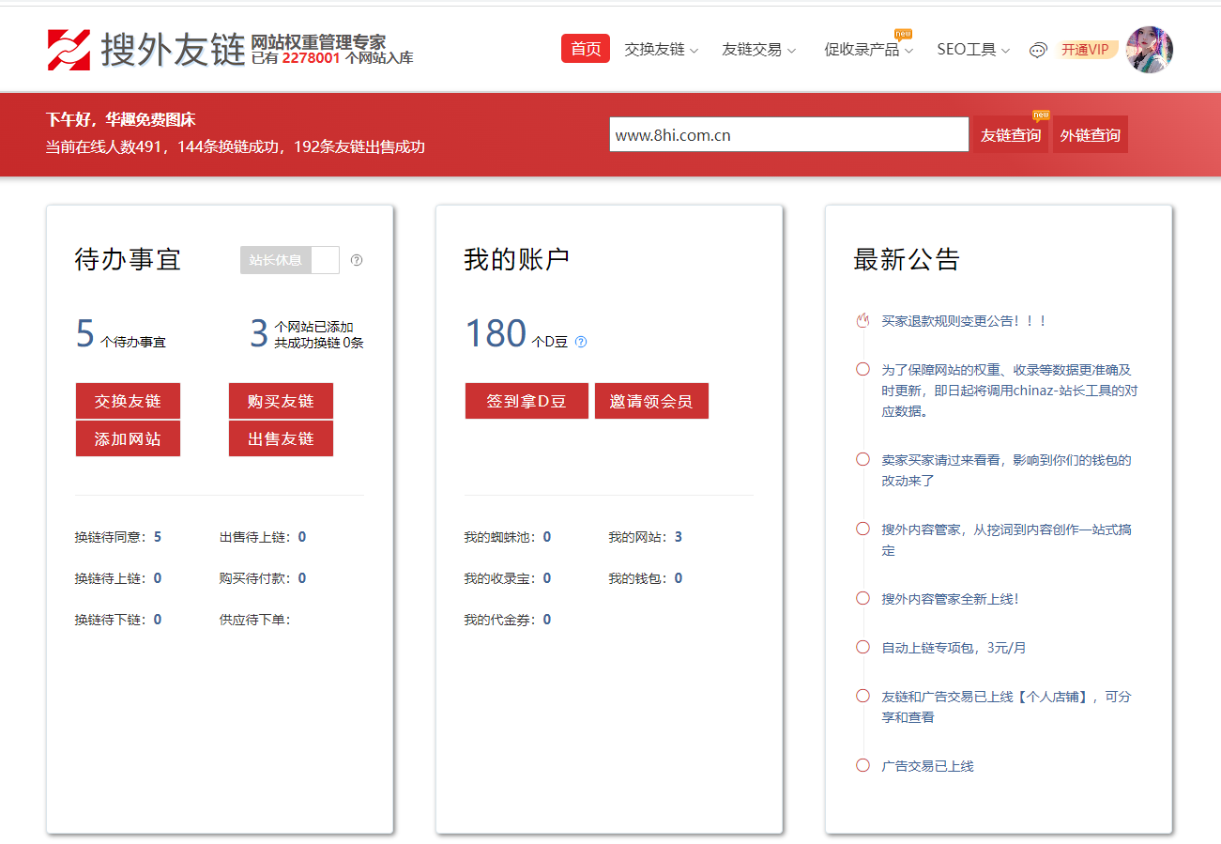Open 我的钱包 entry
1221x844 pixels.
[645, 578]
